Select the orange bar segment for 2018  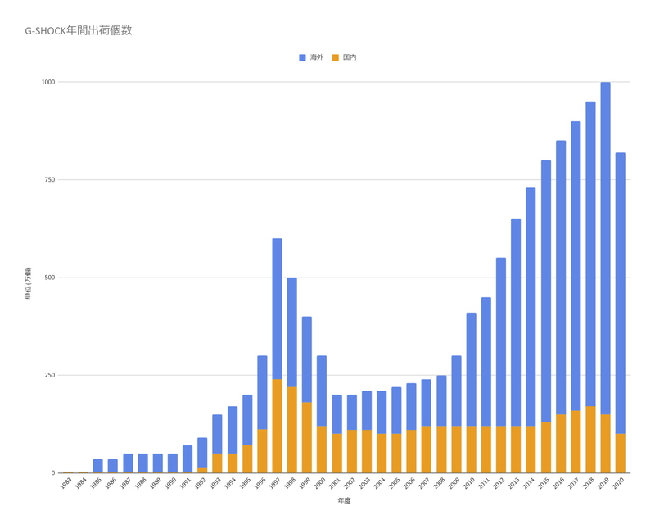click(590, 440)
